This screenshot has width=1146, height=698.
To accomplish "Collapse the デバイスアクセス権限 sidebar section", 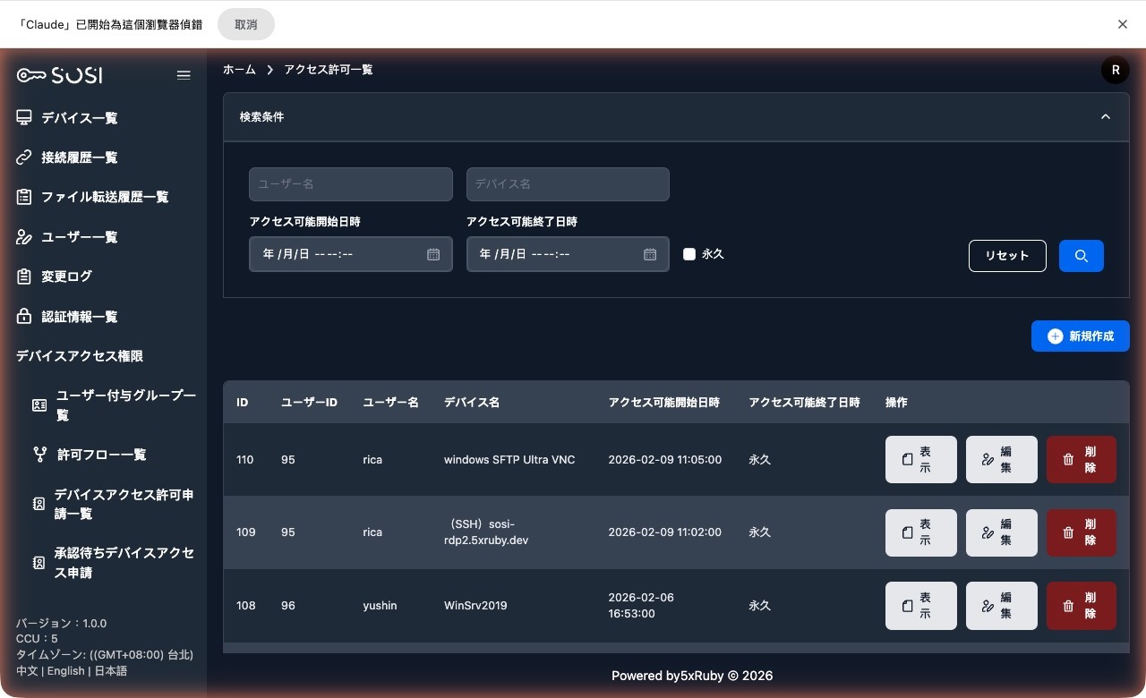I will pos(80,356).
